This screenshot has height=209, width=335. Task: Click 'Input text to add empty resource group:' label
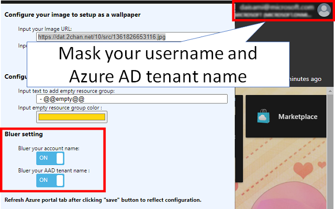(x=66, y=91)
